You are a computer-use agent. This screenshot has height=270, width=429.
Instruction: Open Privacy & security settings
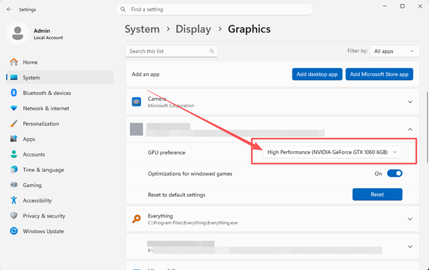59,216
